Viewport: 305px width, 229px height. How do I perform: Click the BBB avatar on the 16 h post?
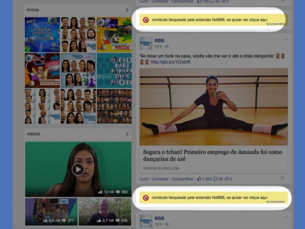click(x=146, y=221)
